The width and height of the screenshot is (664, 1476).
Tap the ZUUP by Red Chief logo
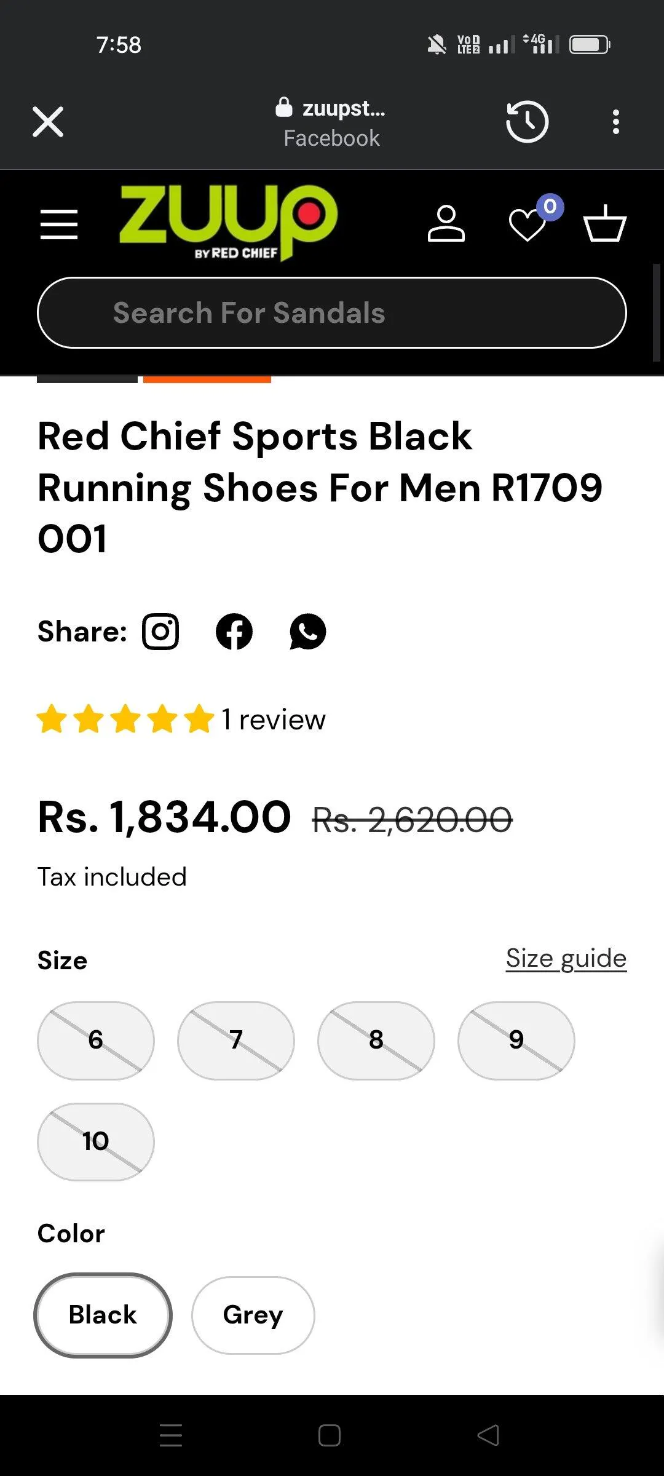tap(228, 222)
